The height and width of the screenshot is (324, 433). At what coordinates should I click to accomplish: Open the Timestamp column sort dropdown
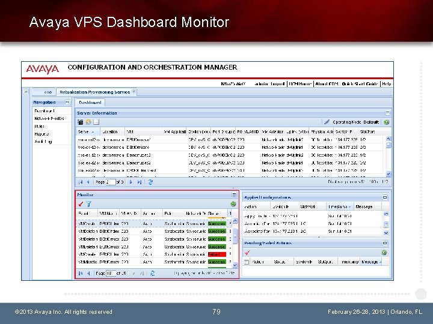click(x=350, y=206)
